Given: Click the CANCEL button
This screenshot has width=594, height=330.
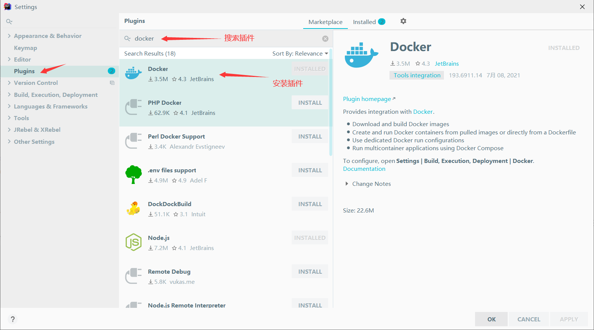Looking at the screenshot, I should coord(529,319).
